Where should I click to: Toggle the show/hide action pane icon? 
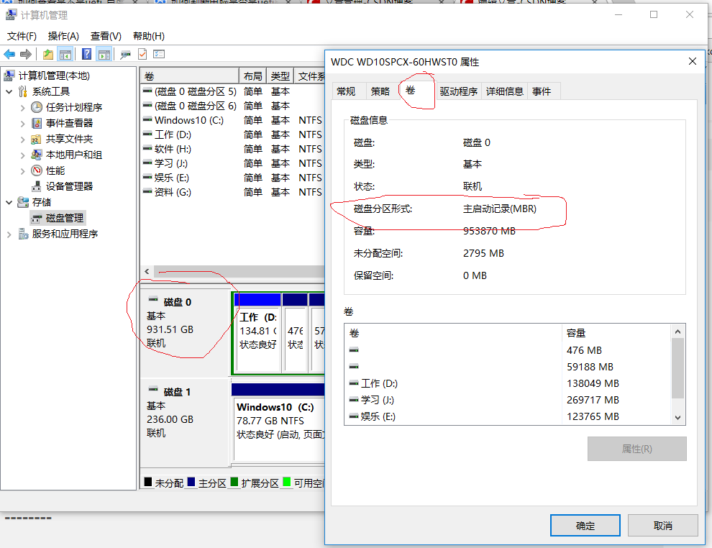(104, 55)
